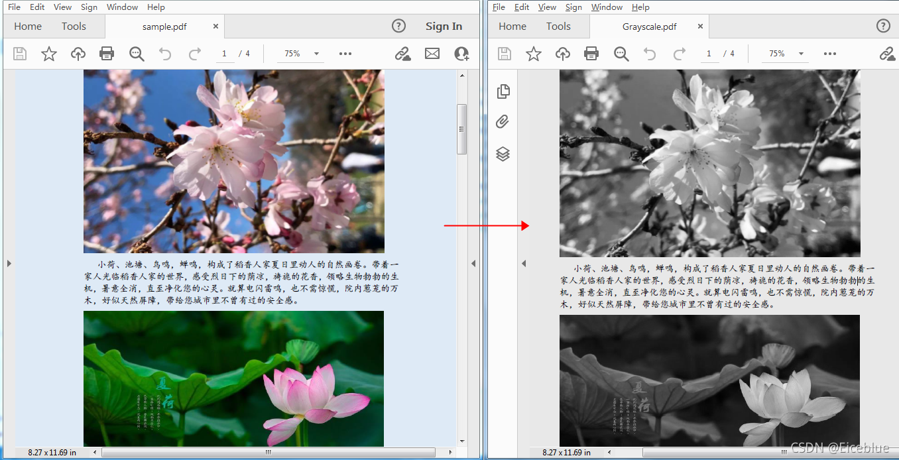Open Help menu in Grayscale.pdf window
Viewport: 899px width, 460px height.
pyautogui.click(x=640, y=7)
